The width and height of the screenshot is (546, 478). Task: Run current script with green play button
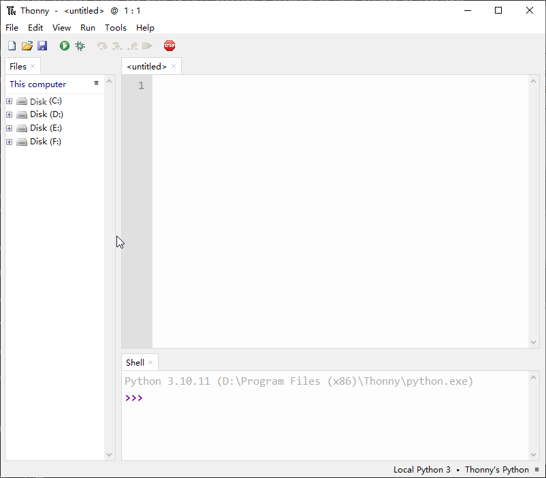65,46
